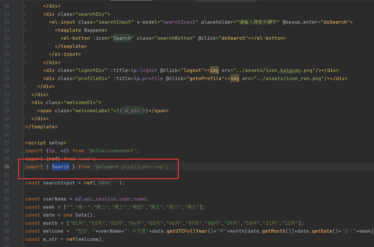Click the fold end marker on line 20
374x247 pixels.
tap(23, 86)
